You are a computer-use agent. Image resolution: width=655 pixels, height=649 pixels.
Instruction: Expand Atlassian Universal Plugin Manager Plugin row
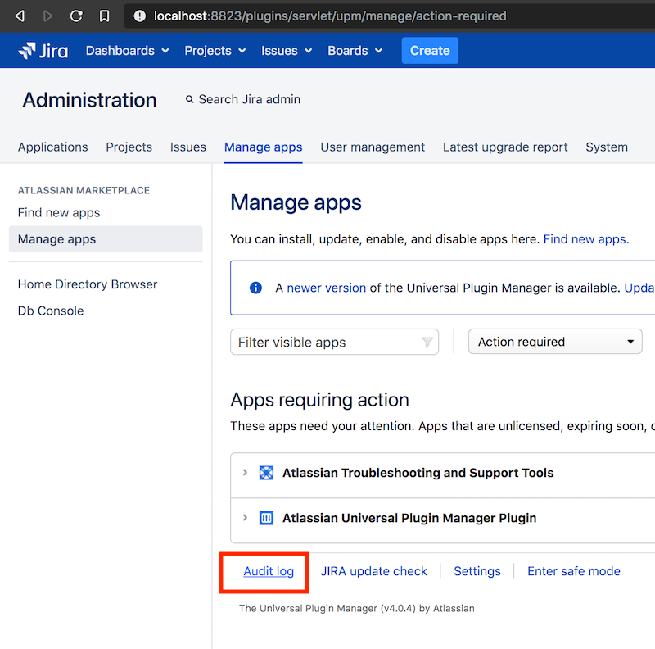245,518
